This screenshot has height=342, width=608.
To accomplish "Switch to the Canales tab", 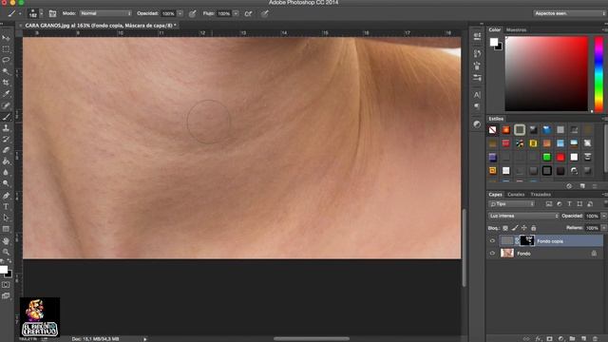I will 516,195.
